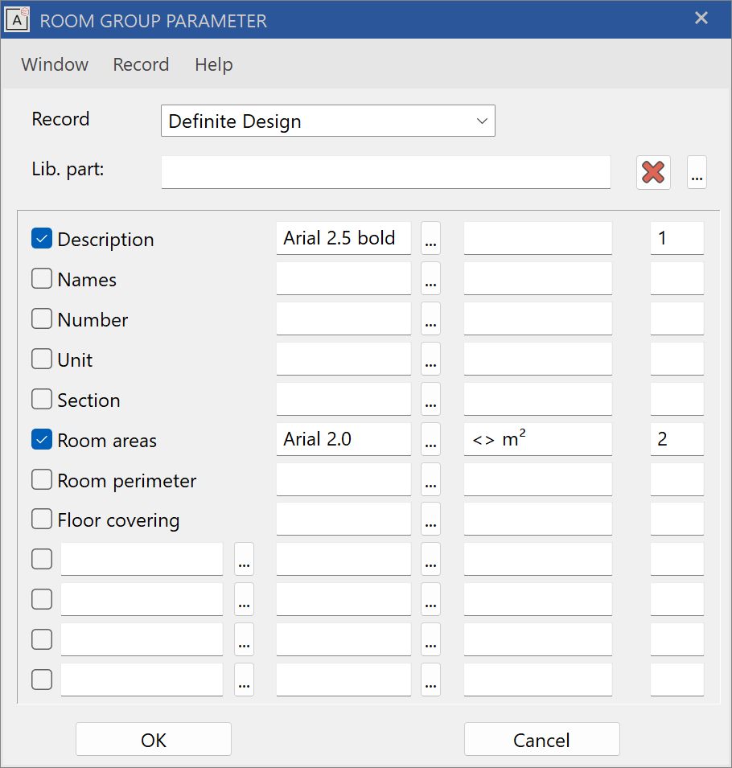Click the Arial 2.5 bold font field
The height and width of the screenshot is (768, 732).
(343, 238)
